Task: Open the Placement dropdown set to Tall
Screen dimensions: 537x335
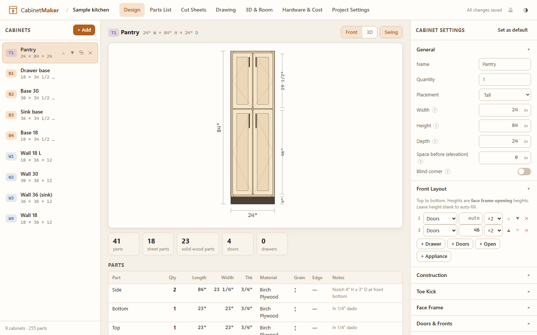Action: click(x=505, y=95)
